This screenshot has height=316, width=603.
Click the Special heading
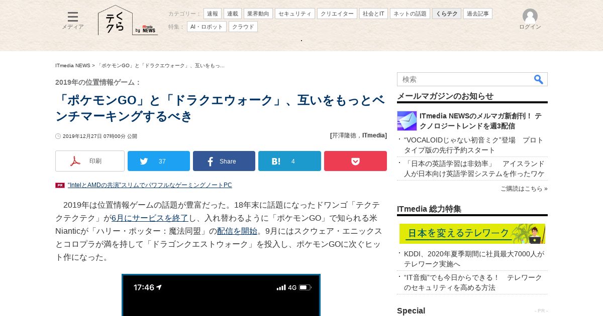[411, 311]
